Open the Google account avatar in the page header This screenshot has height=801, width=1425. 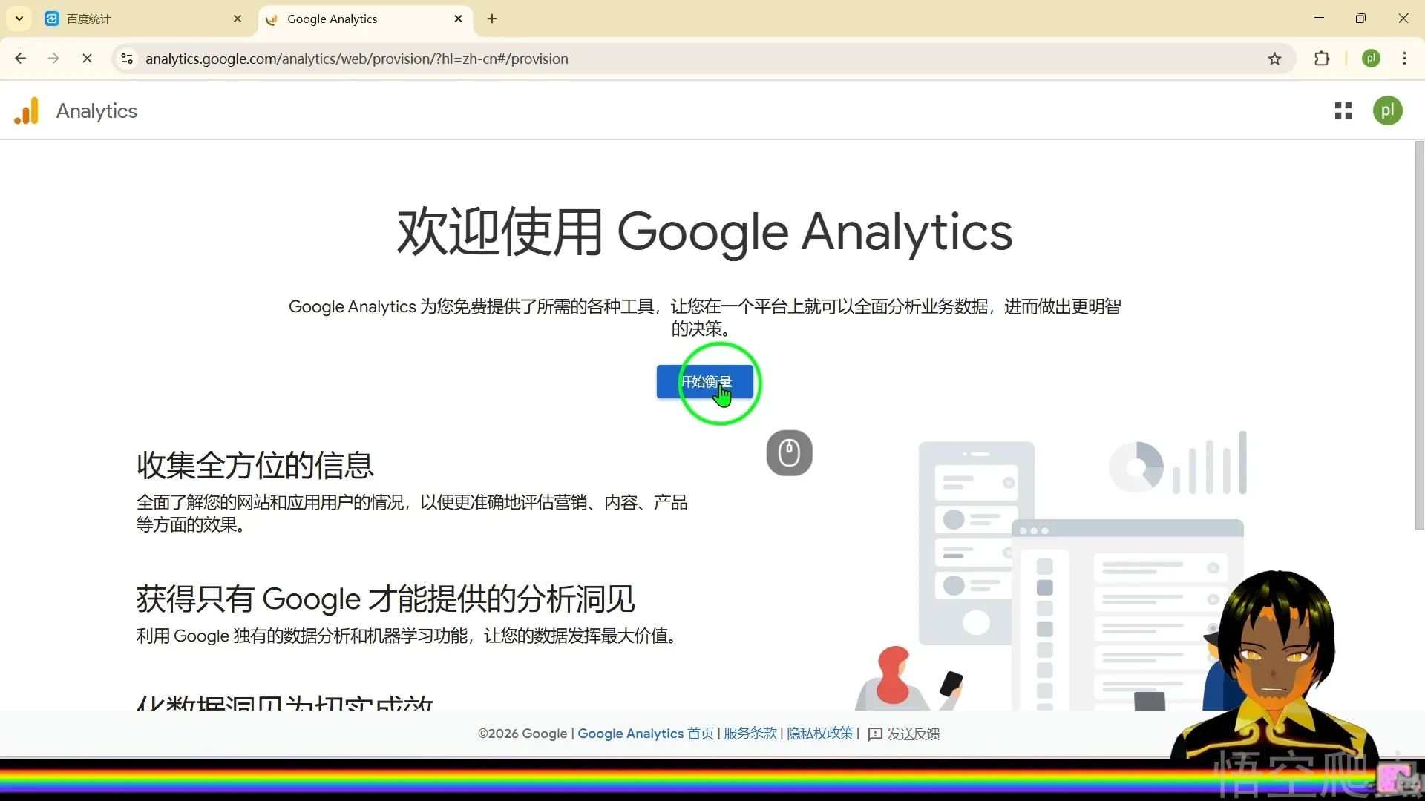[x=1387, y=111]
